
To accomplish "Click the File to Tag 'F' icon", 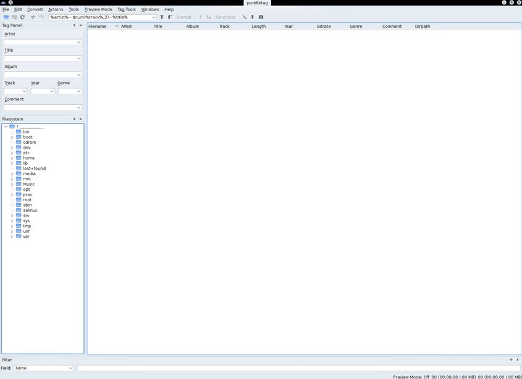I will coord(170,17).
